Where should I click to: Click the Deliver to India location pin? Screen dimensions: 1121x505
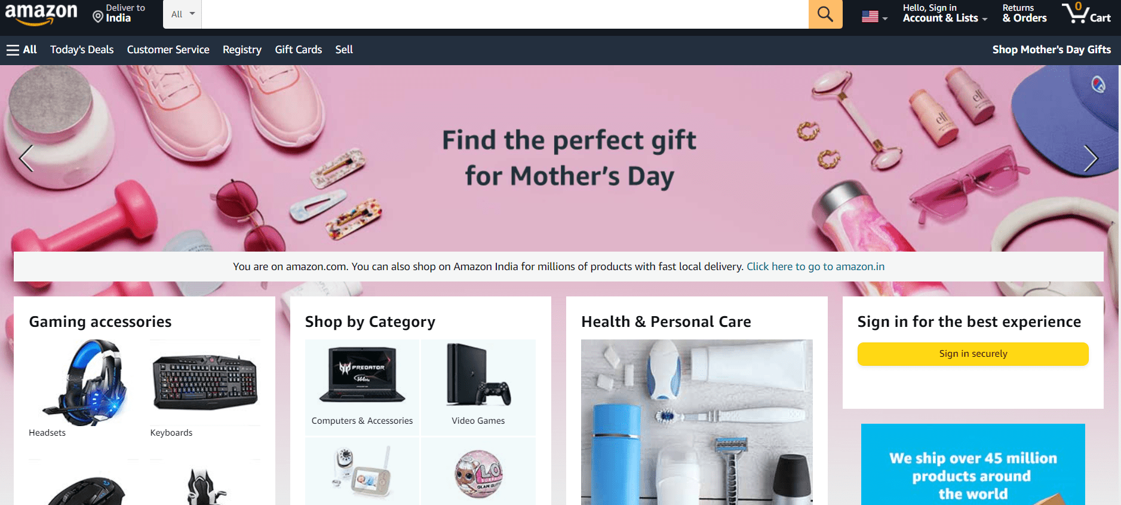[98, 16]
